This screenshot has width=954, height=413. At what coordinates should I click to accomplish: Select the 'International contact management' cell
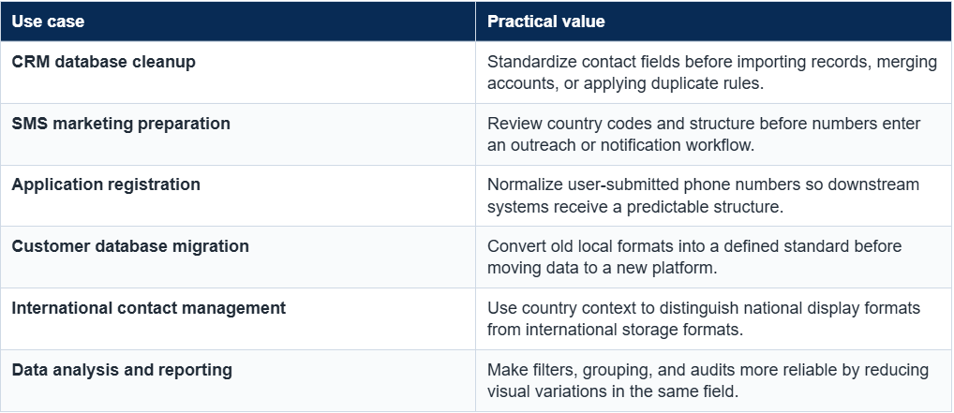(238, 318)
